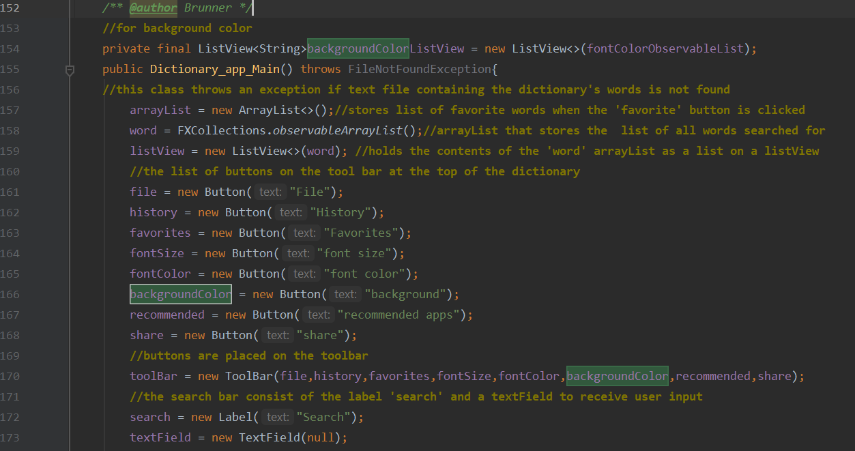Select gutter line number 173
Viewport: 855px width, 451px height.
pyautogui.click(x=10, y=437)
